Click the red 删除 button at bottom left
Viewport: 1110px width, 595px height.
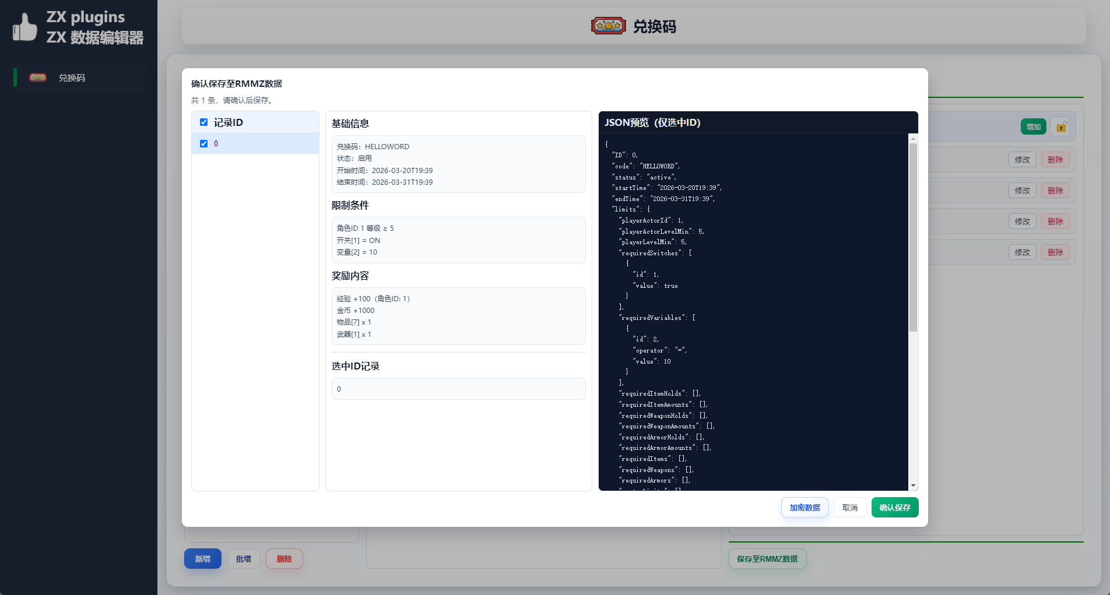(284, 559)
